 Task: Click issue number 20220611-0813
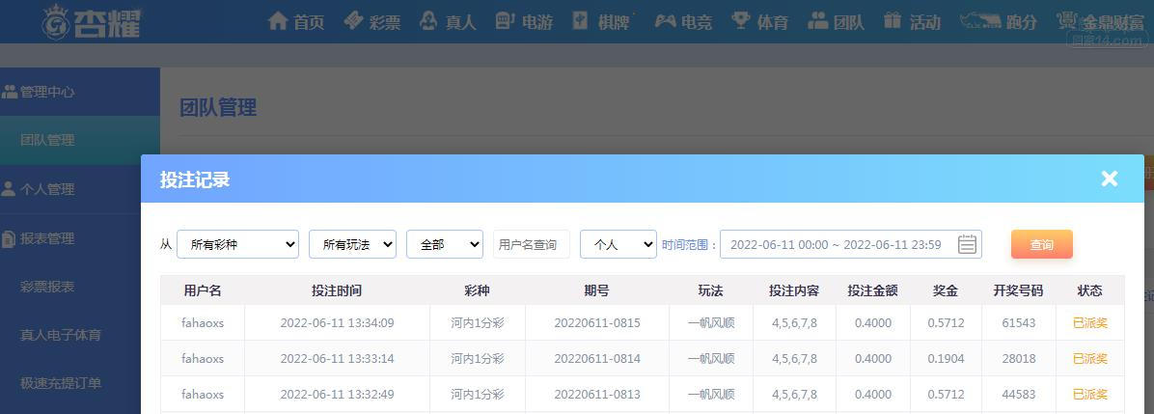coord(597,394)
